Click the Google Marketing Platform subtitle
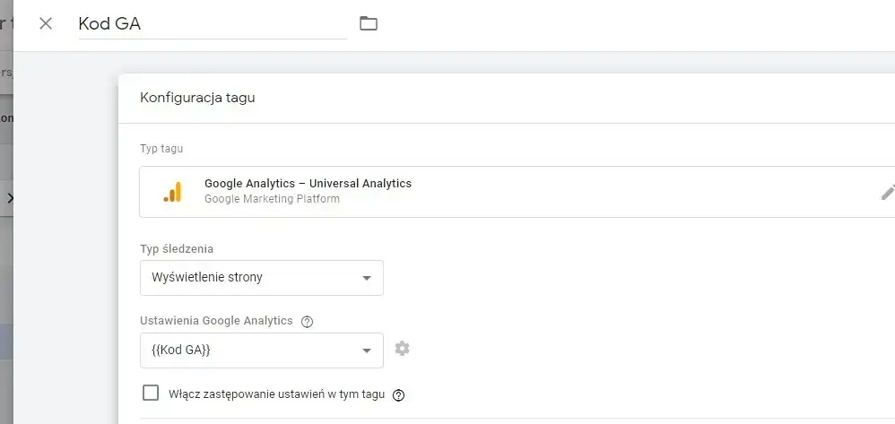 (272, 199)
